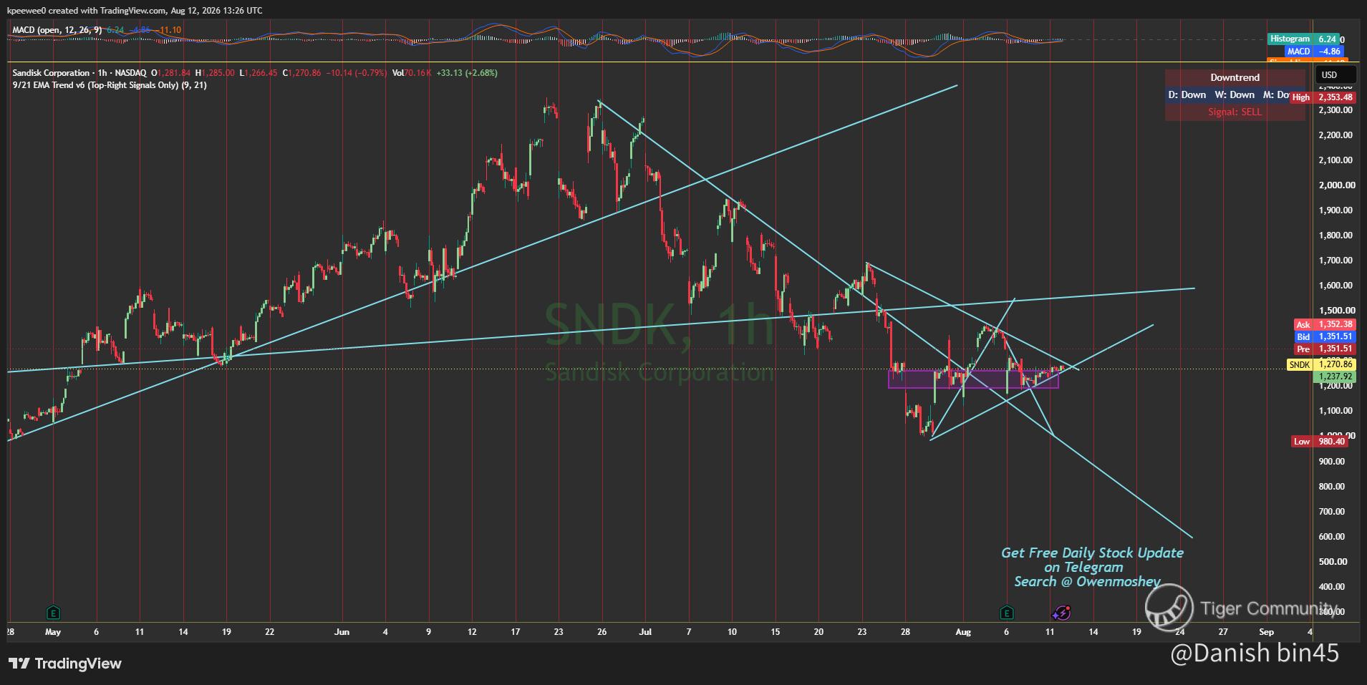Click the 2,300.00 price axis label
Screen dimensions: 1367x685
1336,110
